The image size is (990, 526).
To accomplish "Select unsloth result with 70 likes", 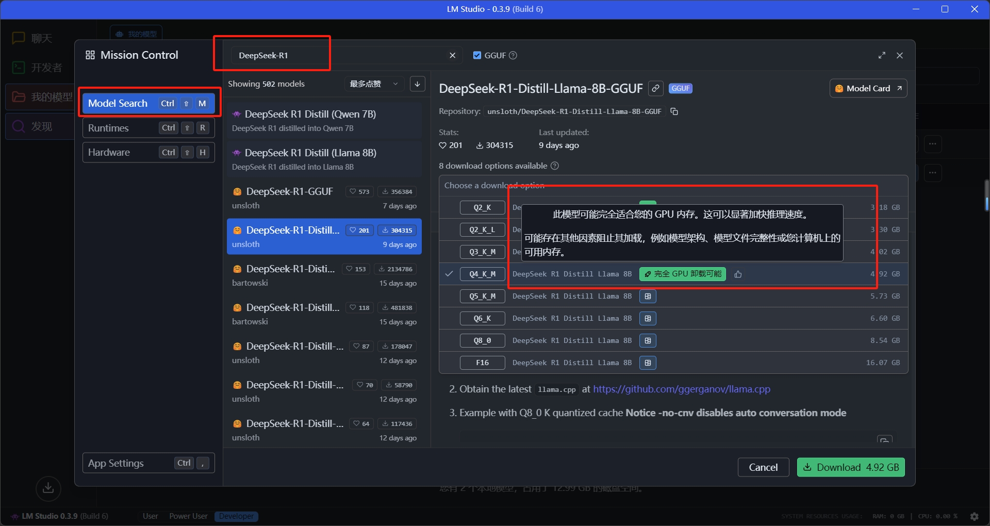I will [324, 391].
